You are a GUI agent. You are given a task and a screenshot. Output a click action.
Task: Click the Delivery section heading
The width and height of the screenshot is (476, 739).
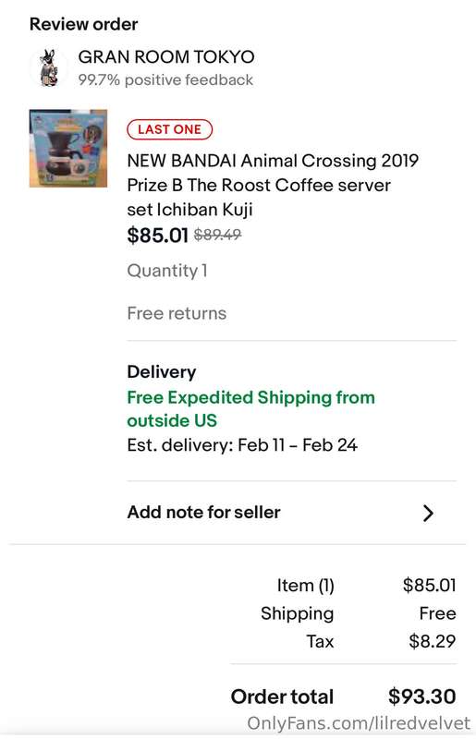coord(162,372)
